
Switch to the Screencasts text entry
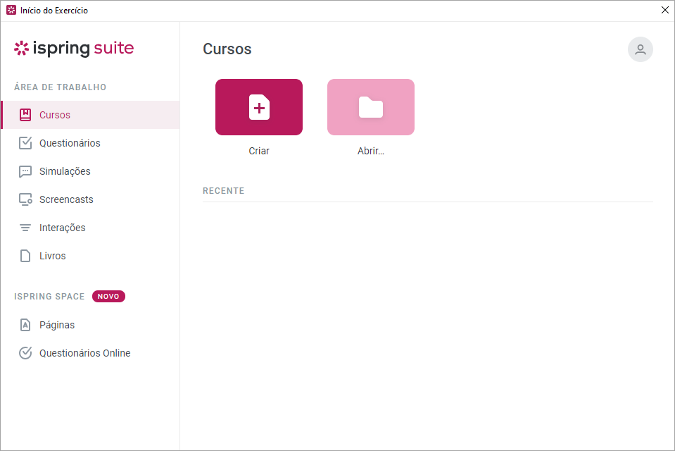(x=66, y=199)
